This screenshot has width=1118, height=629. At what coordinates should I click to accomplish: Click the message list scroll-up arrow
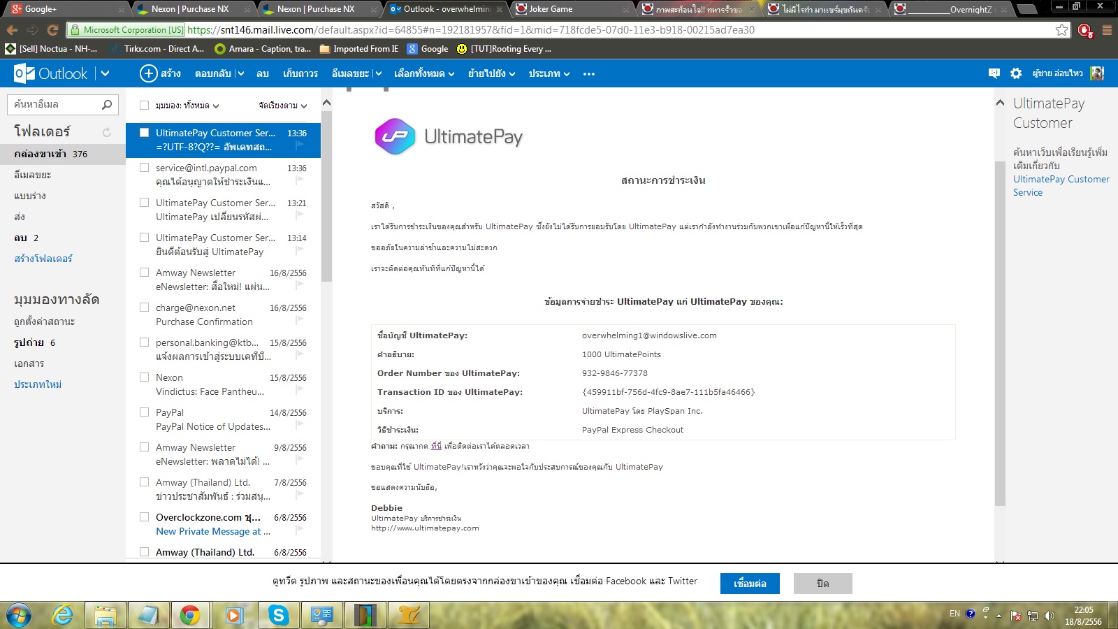pos(326,103)
